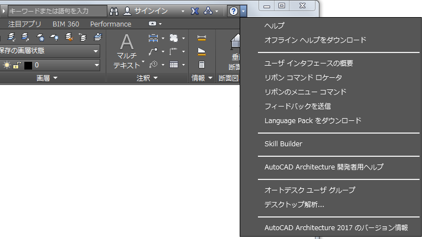Expand the 画層 panel title
The height and width of the screenshot is (239, 424).
(47, 78)
